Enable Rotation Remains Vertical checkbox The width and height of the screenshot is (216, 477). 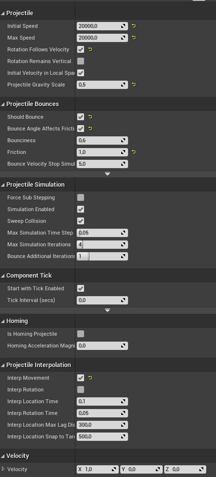coord(81,61)
